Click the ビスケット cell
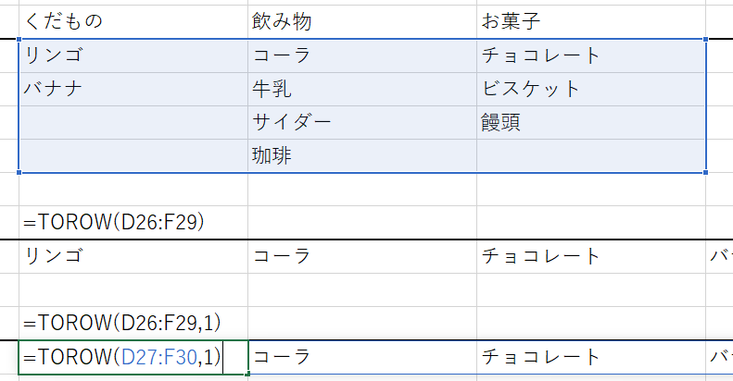The image size is (733, 381). click(531, 89)
